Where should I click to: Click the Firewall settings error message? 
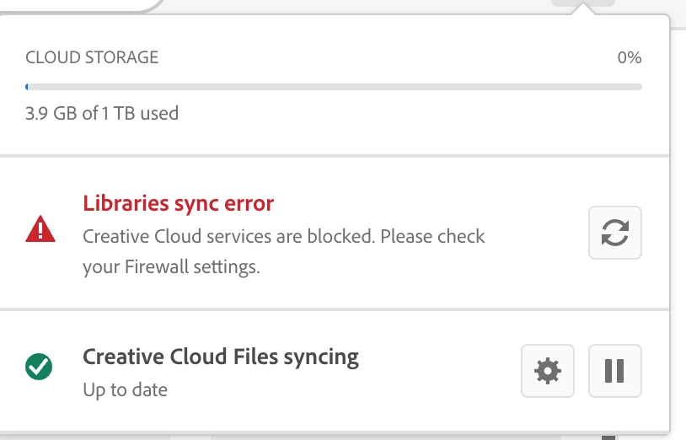[x=171, y=268]
